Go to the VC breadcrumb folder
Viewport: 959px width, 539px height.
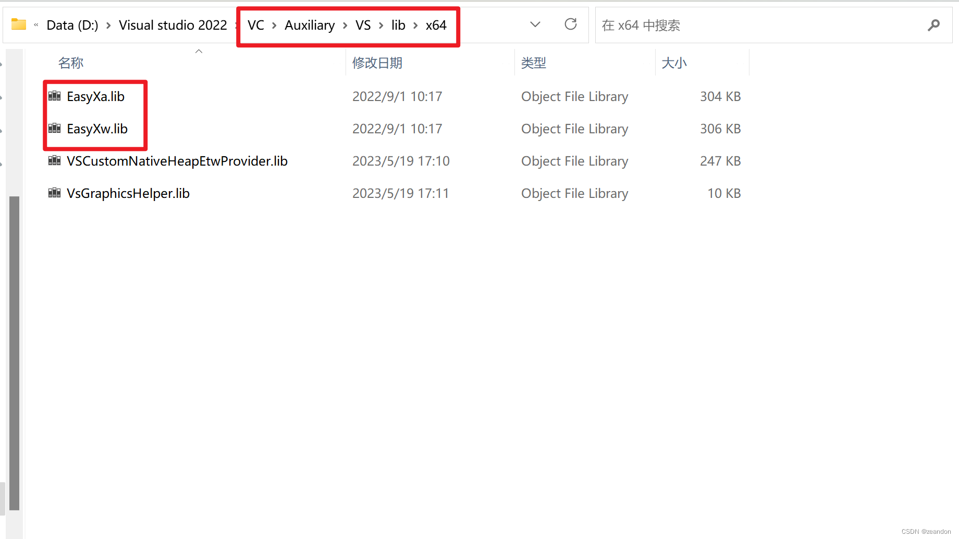256,25
